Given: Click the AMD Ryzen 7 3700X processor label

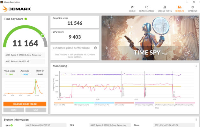Looking at the screenshot, I should (25, 55).
